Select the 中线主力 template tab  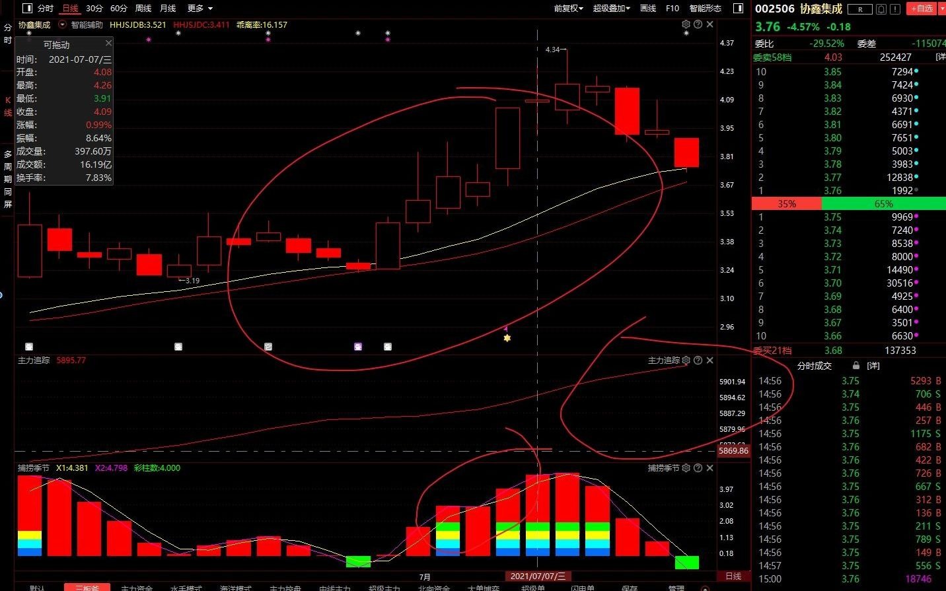pyautogui.click(x=335, y=587)
